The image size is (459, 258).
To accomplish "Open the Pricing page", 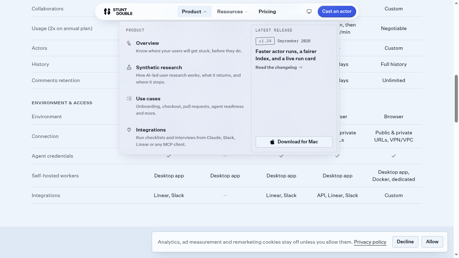I will pyautogui.click(x=267, y=11).
